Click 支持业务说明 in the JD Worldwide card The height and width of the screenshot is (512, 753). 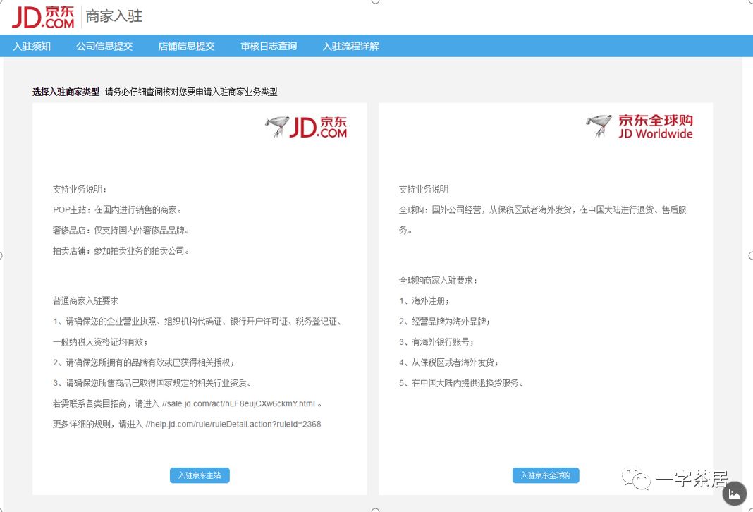point(424,189)
